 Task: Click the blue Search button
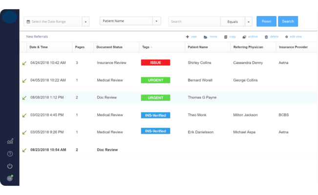[288, 21]
